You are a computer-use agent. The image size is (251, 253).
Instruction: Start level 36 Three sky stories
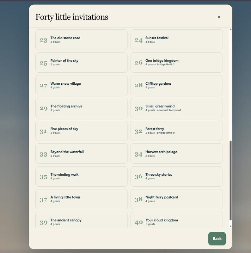point(176,176)
